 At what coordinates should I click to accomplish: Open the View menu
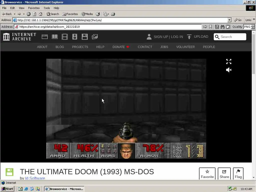pos(21,8)
